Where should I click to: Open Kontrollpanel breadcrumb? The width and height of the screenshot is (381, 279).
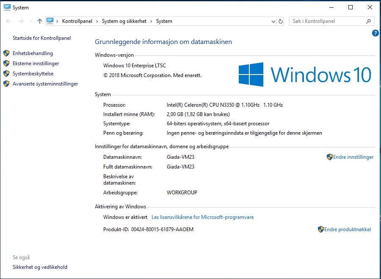[x=77, y=21]
